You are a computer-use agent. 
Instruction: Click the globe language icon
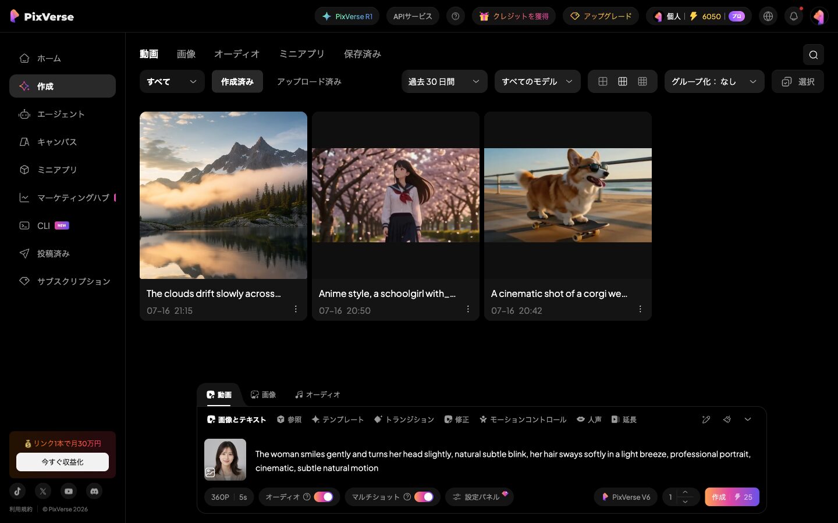(768, 16)
